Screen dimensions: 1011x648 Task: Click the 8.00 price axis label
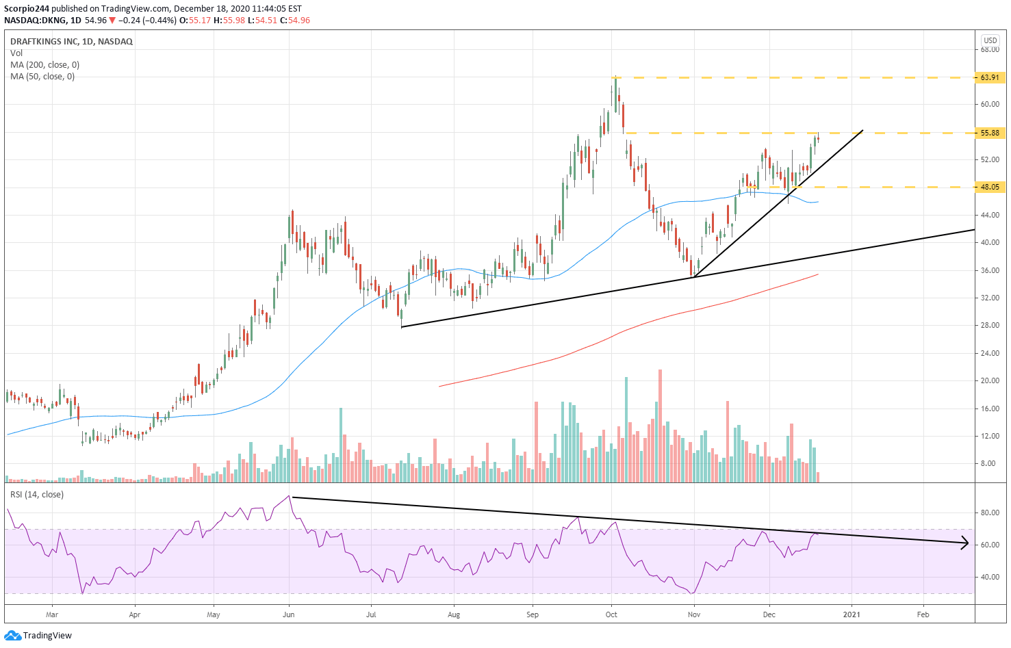point(988,464)
